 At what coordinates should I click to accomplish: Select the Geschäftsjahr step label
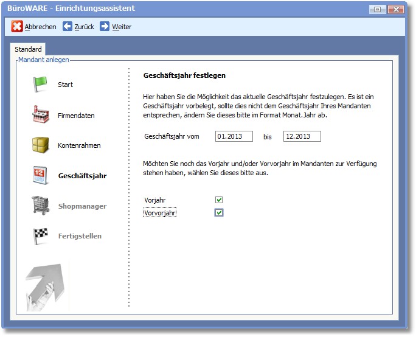pyautogui.click(x=82, y=176)
